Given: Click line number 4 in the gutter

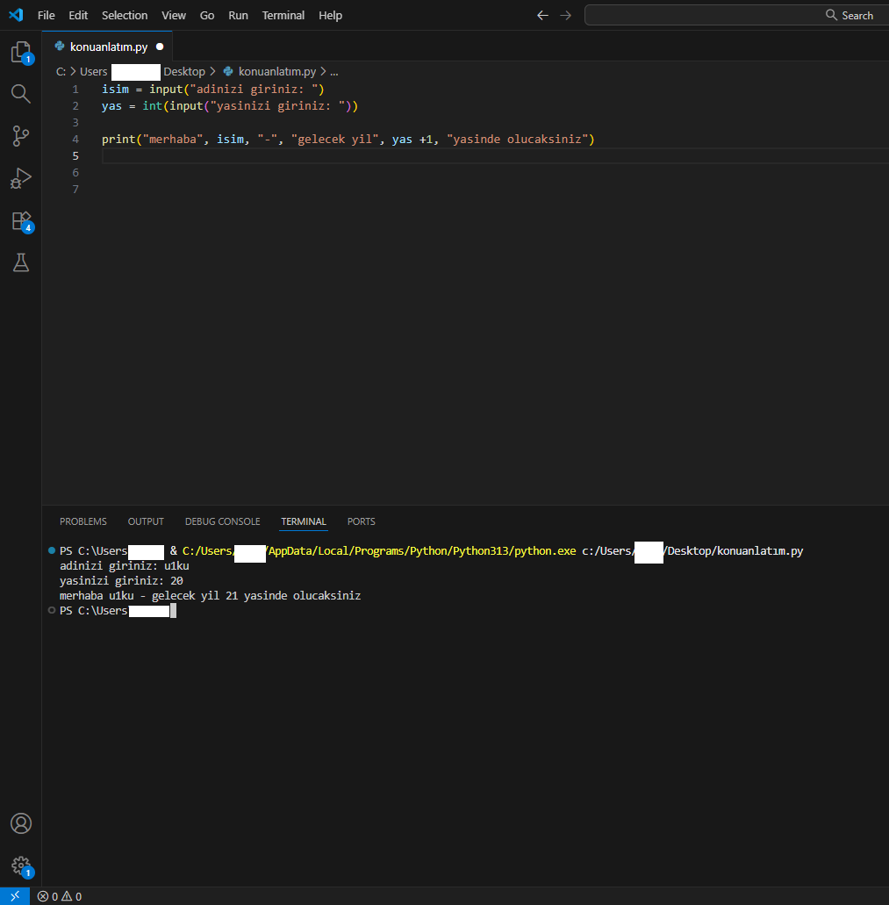Looking at the screenshot, I should [75, 139].
